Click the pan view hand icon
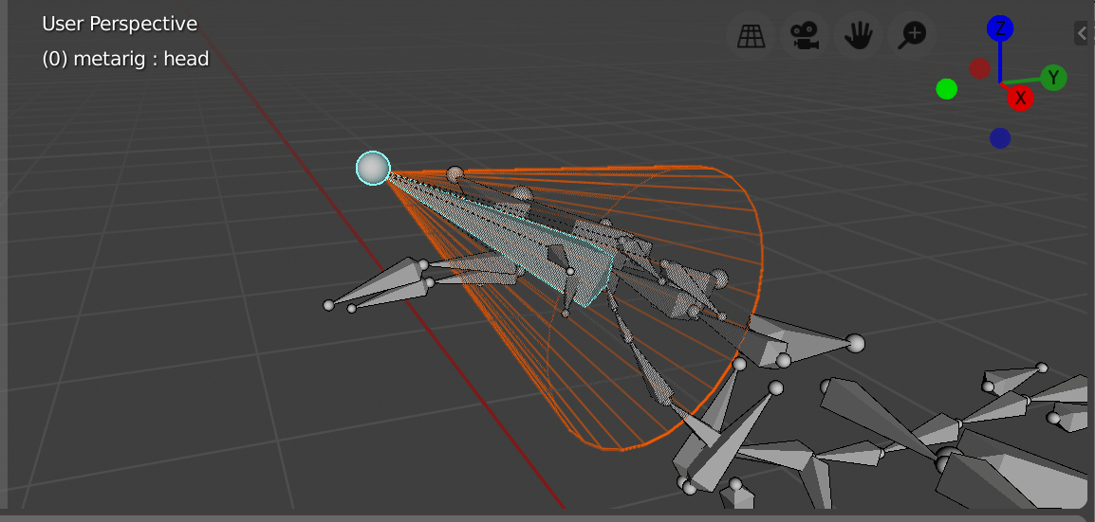The image size is (1095, 522). (859, 34)
